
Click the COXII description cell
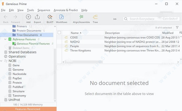[x=132, y=37]
